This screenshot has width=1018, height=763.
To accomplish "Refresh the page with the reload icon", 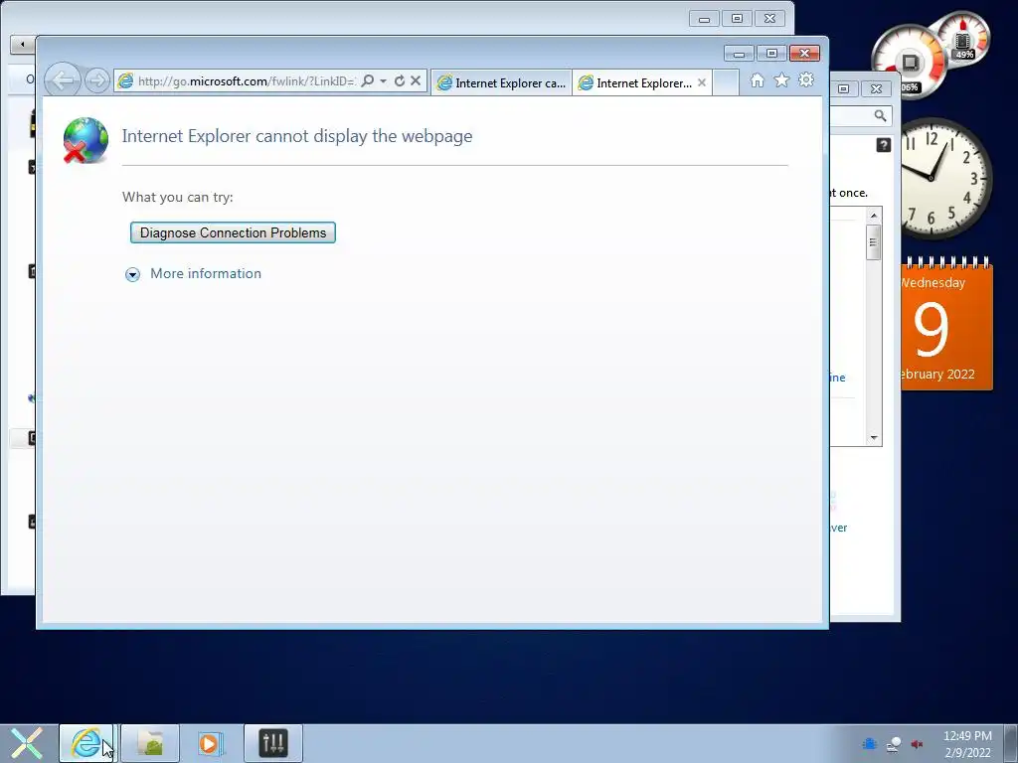I will 400,81.
